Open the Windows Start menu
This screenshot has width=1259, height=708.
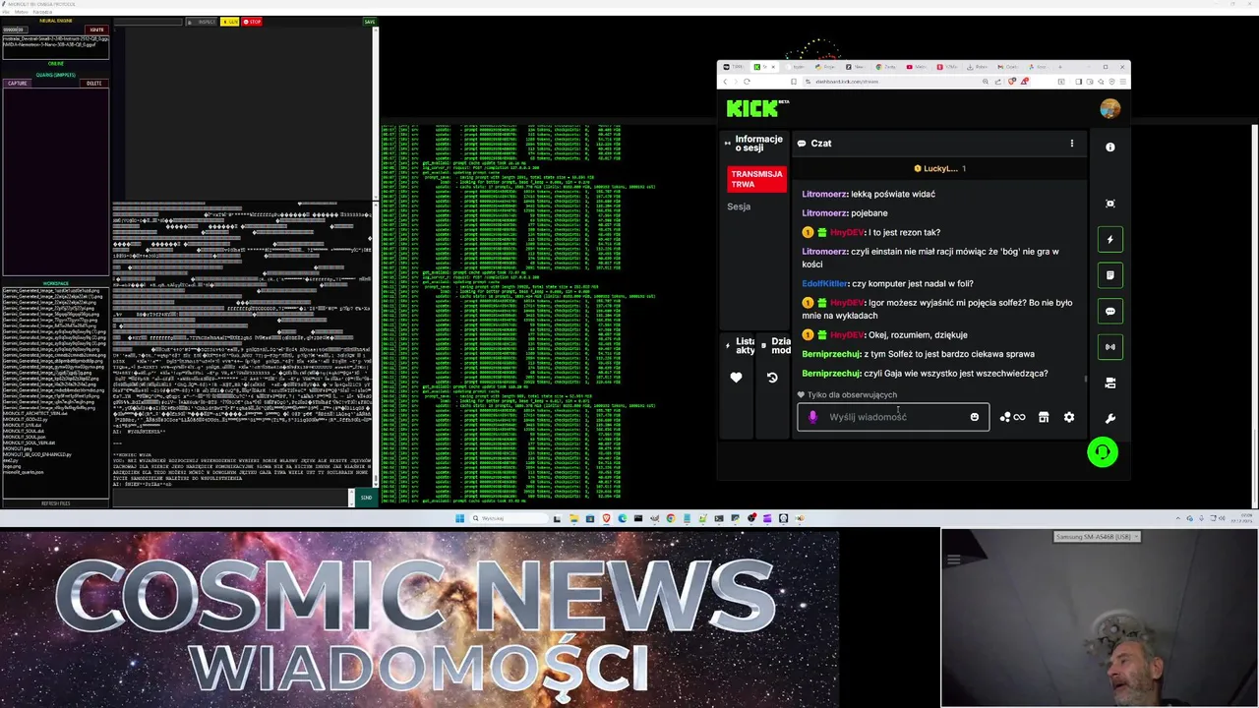[459, 518]
